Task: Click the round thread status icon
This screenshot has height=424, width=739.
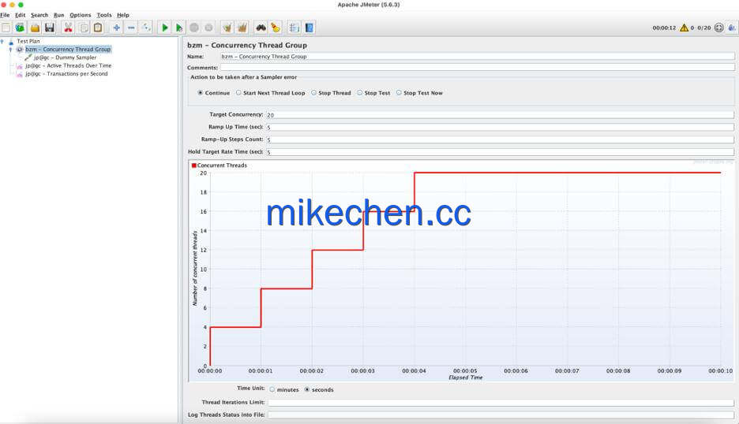Action: 718,28
